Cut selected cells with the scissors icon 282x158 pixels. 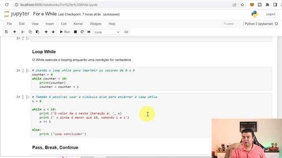tap(23, 32)
